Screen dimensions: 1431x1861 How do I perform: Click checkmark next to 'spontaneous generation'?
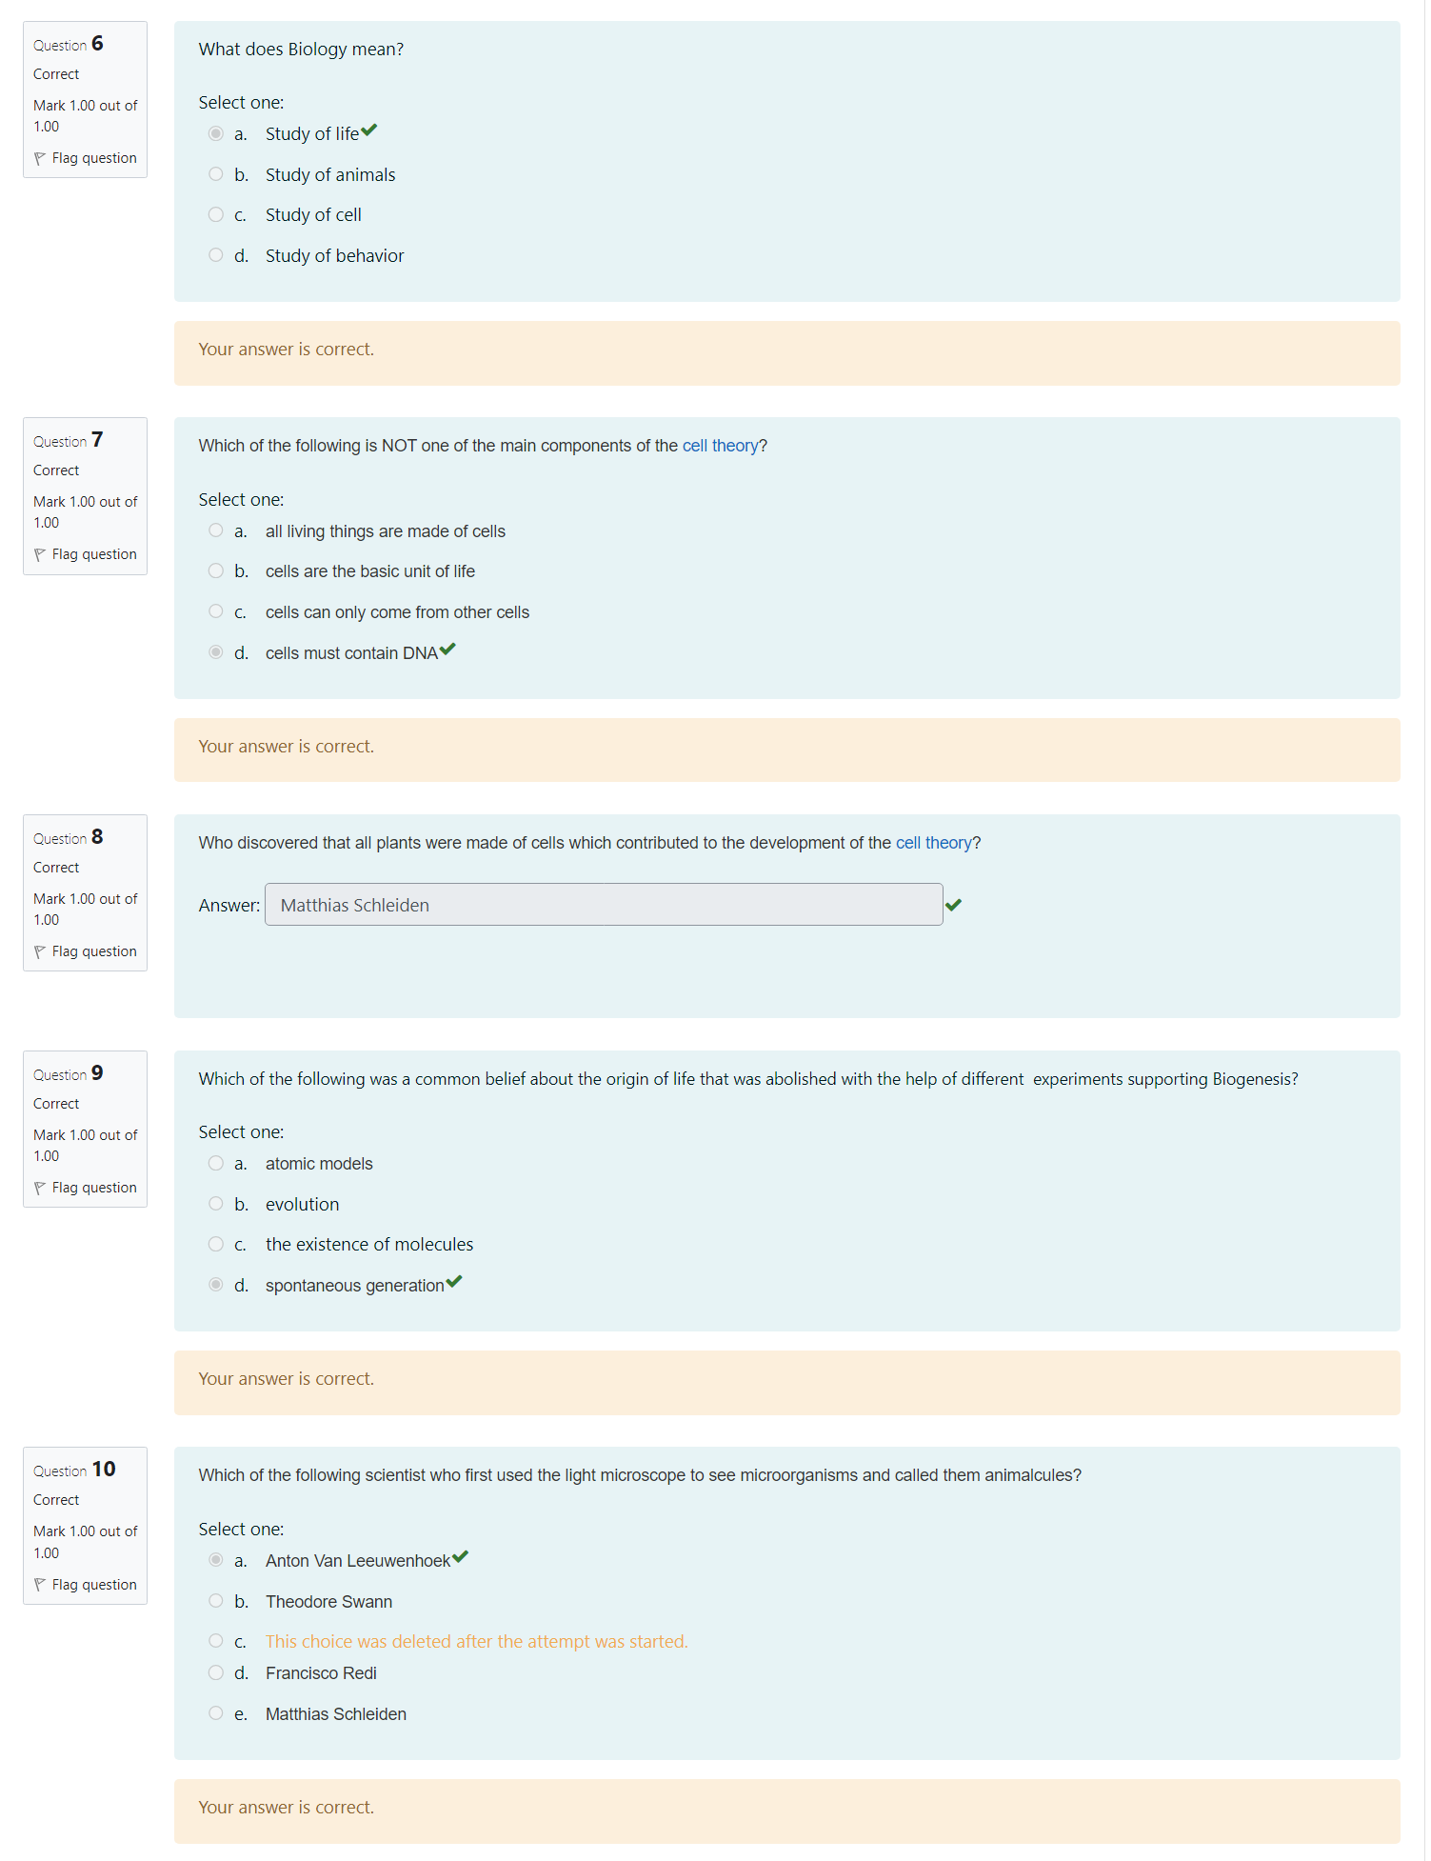point(454,1282)
